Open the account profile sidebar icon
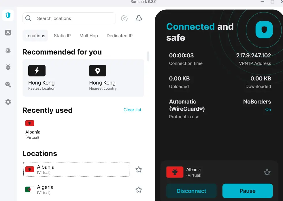 [8, 33]
